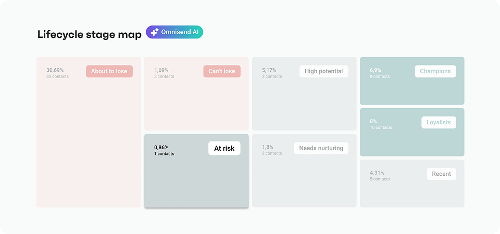Image resolution: width=500 pixels, height=234 pixels.
Task: Click the 1,8% value in Needs nurturing
Action: [268, 147]
